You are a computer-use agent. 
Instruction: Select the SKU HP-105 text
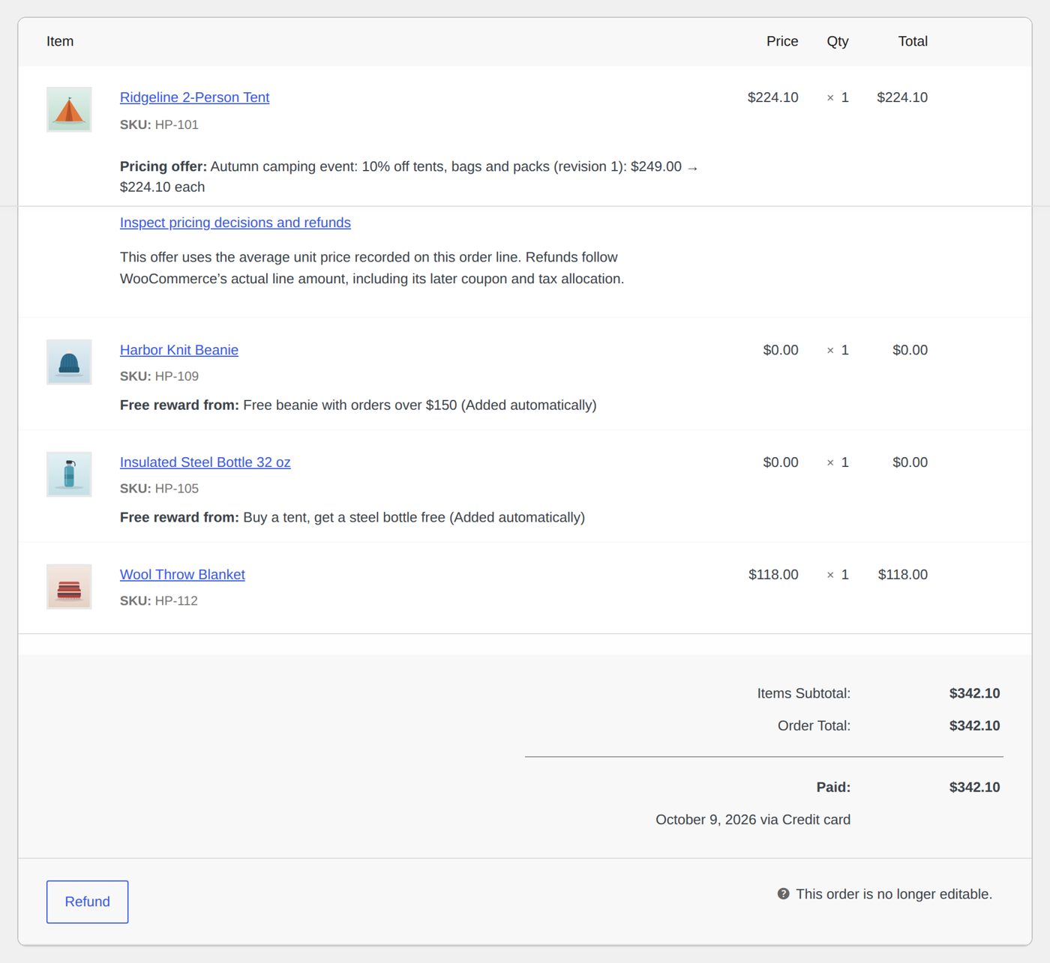159,489
